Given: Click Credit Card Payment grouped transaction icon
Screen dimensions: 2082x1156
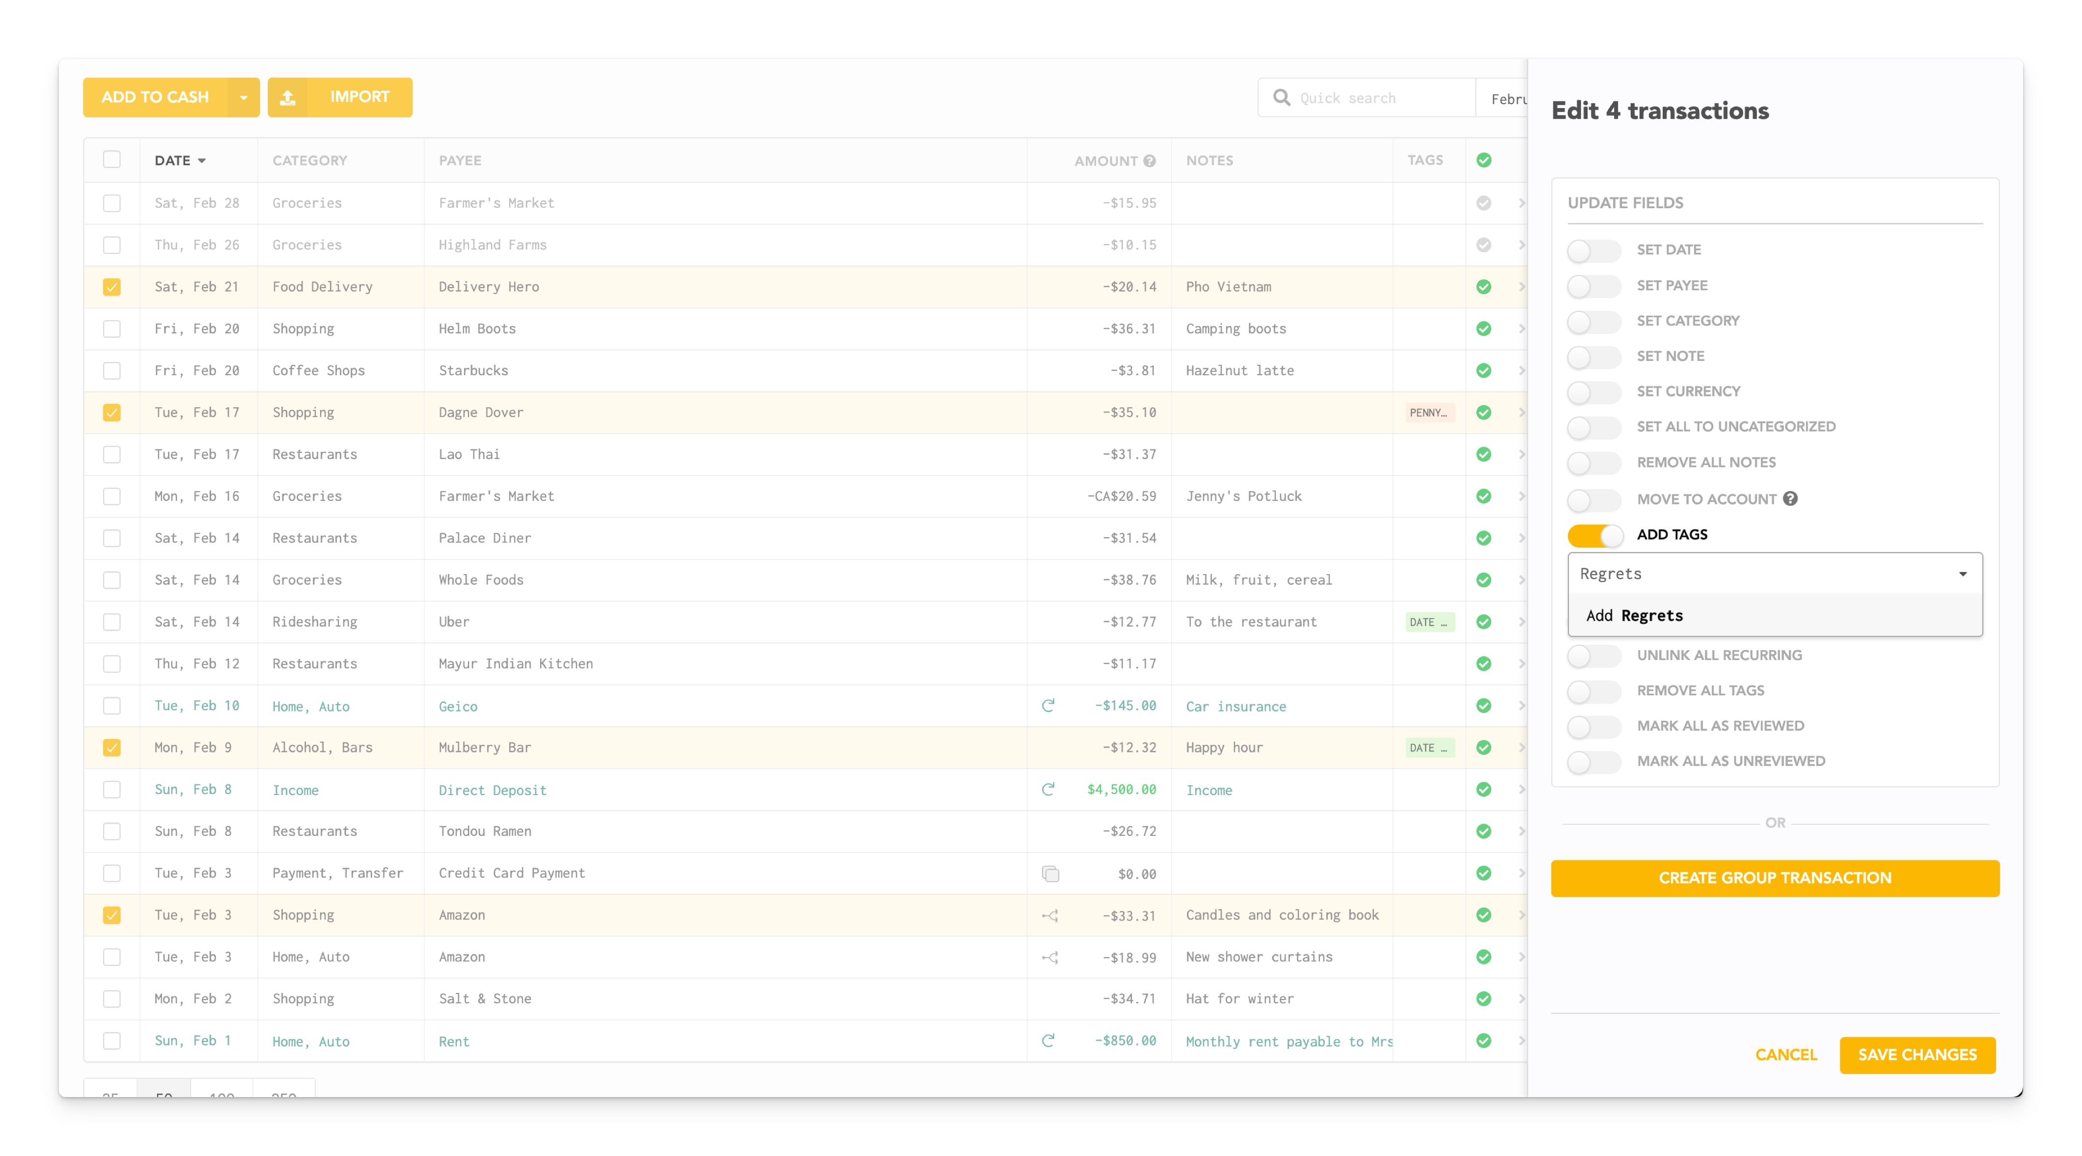Looking at the screenshot, I should click(1050, 874).
